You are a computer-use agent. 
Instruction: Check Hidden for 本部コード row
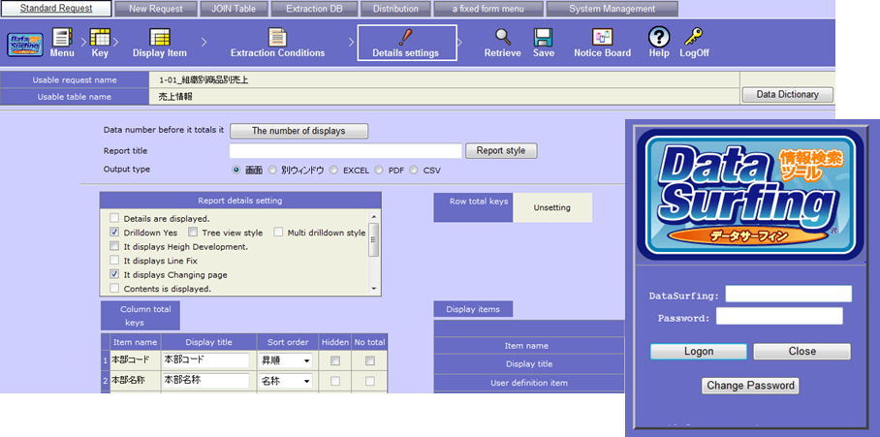tap(335, 361)
